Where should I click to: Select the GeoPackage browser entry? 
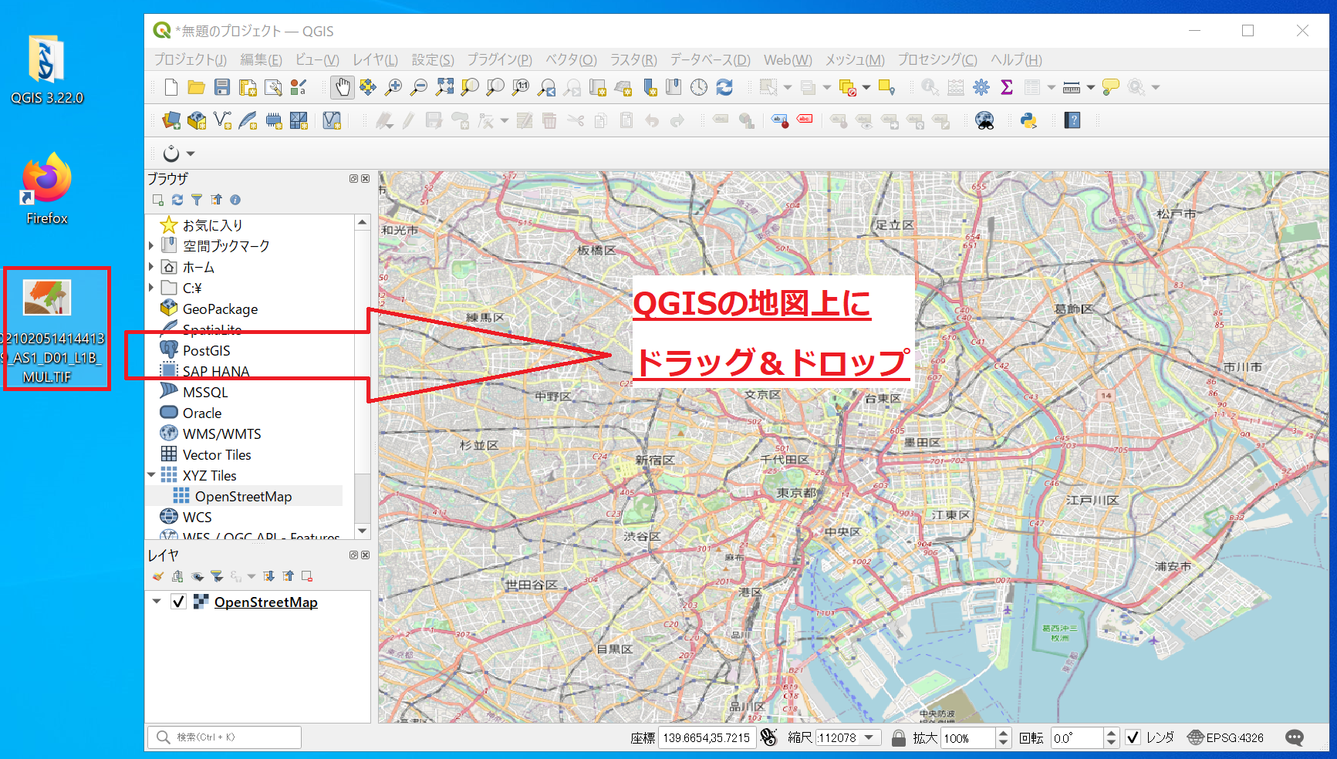(220, 309)
